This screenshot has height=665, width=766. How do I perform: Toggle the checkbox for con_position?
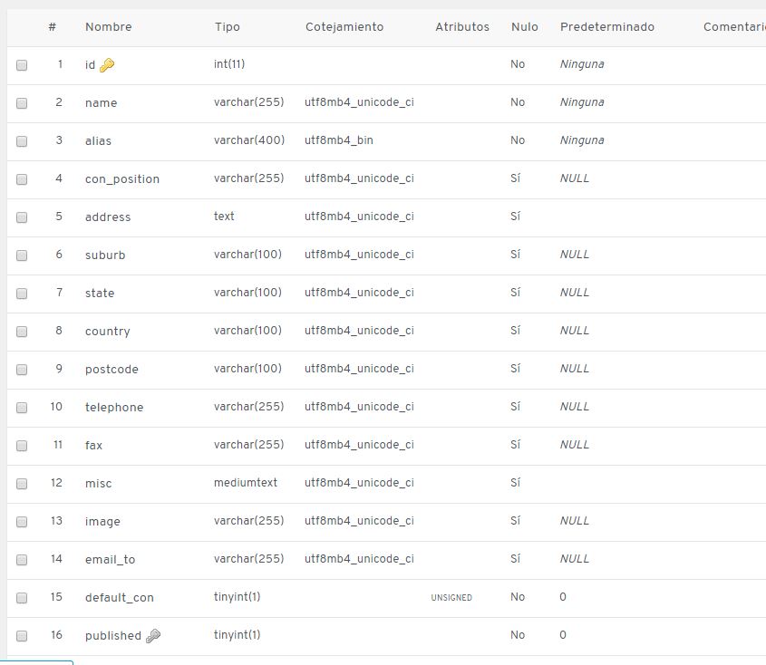(22, 179)
